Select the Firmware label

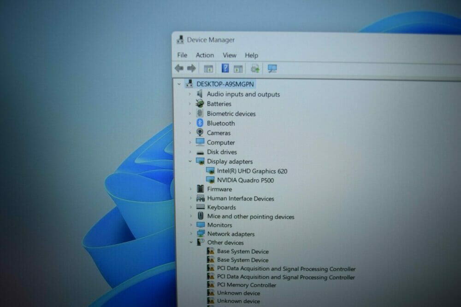tap(219, 189)
